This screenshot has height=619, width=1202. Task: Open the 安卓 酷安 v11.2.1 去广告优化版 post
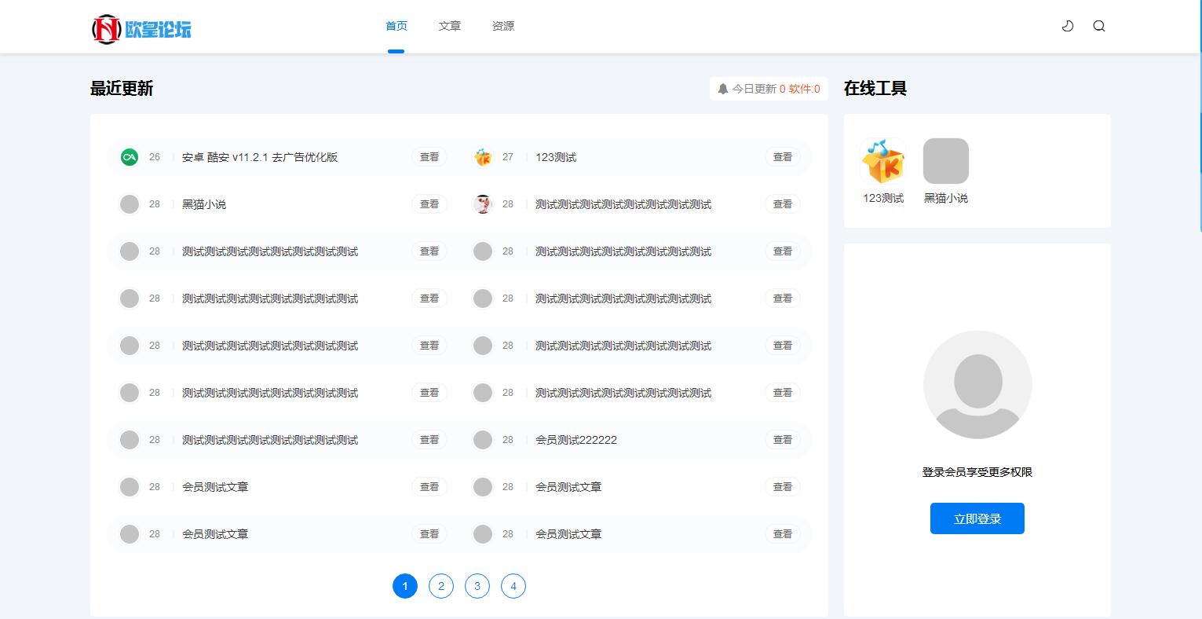[260, 157]
